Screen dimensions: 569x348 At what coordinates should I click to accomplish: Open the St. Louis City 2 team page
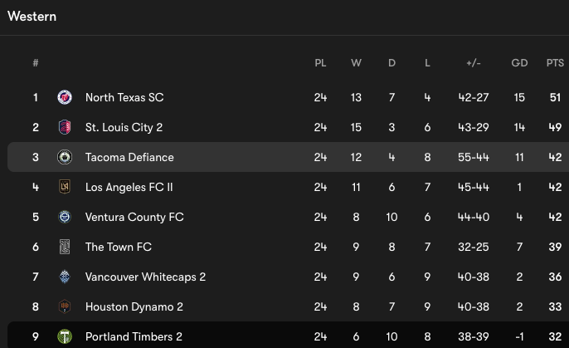point(124,128)
